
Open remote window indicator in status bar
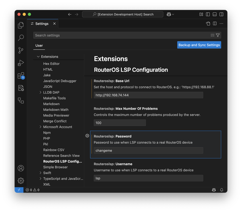(19, 190)
